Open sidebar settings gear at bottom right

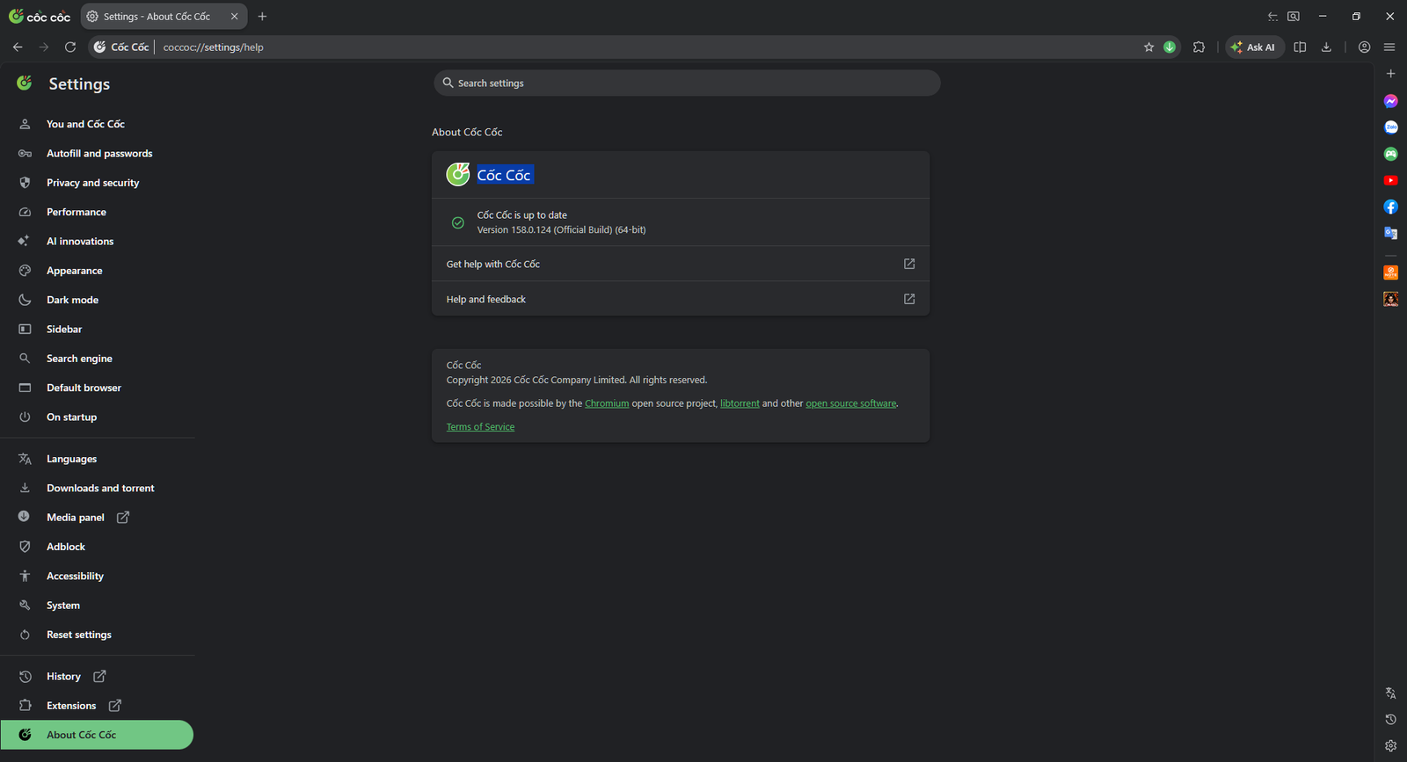(x=1390, y=746)
